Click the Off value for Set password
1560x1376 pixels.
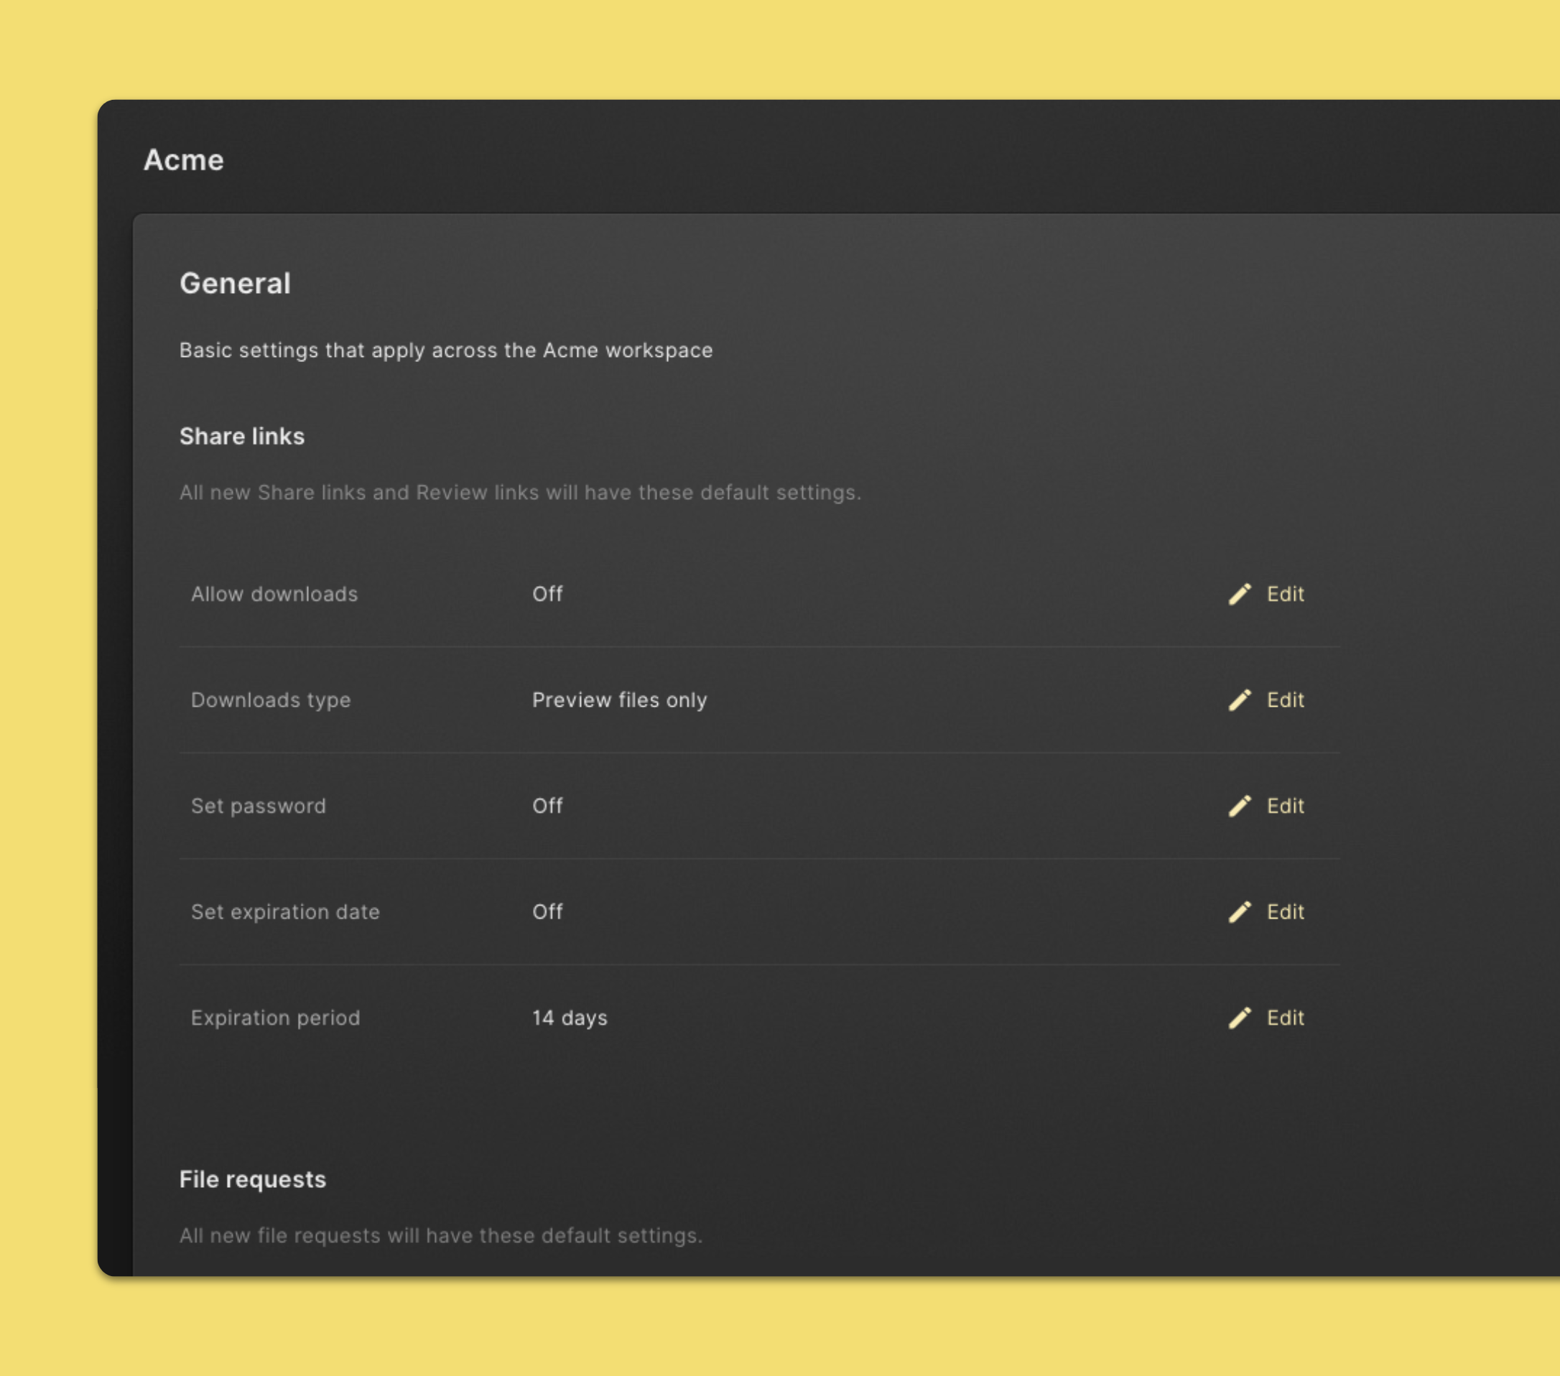(x=547, y=806)
